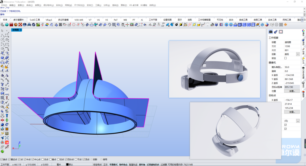Switch to the SubD工具 toolbar tab
Screen dimensions: 306x166
[x=35, y=20]
